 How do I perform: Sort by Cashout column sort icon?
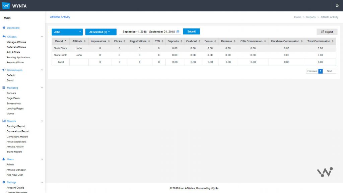tap(199, 41)
